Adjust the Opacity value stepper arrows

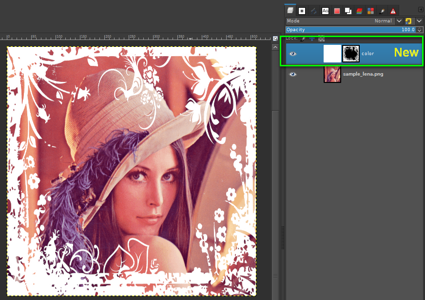(x=420, y=30)
